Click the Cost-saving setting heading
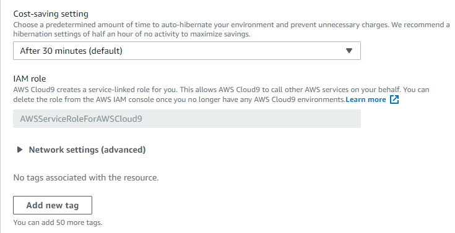The image size is (455, 233). coord(51,14)
